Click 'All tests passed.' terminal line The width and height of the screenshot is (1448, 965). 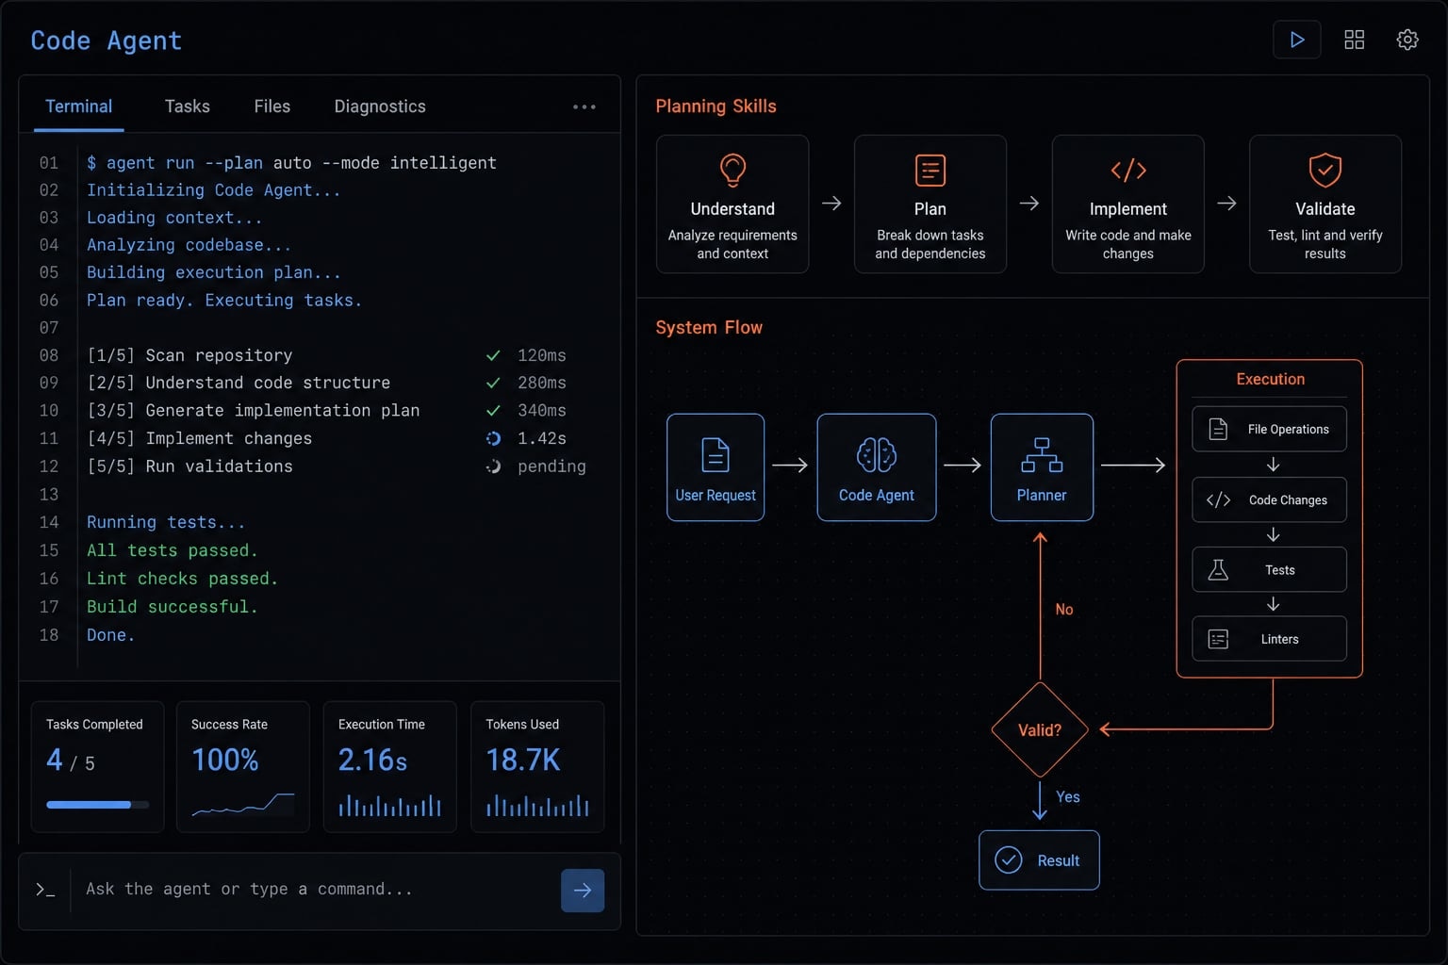click(172, 550)
